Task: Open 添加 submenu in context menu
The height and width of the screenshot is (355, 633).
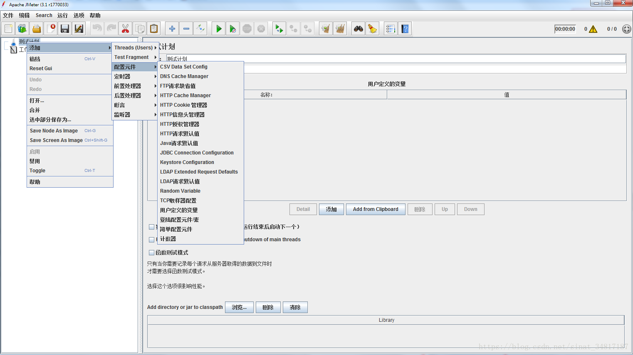Action: point(70,48)
